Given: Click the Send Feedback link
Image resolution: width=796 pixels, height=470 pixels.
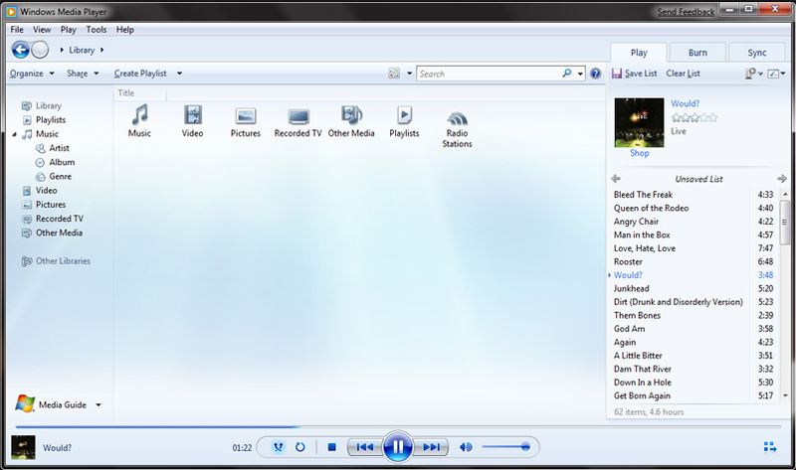Looking at the screenshot, I should (x=686, y=12).
